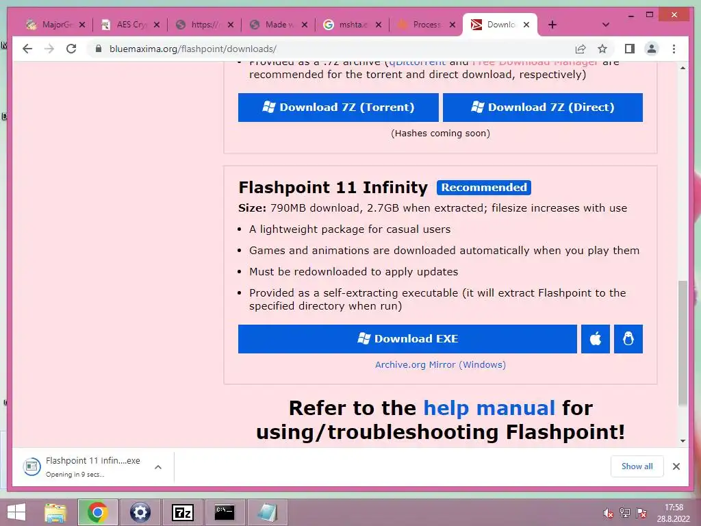Viewport: 701px width, 526px height.
Task: Download the Linux version (penguin icon)
Action: coord(628,338)
